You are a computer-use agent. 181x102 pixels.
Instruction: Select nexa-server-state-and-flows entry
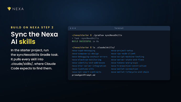[x=127, y=60]
